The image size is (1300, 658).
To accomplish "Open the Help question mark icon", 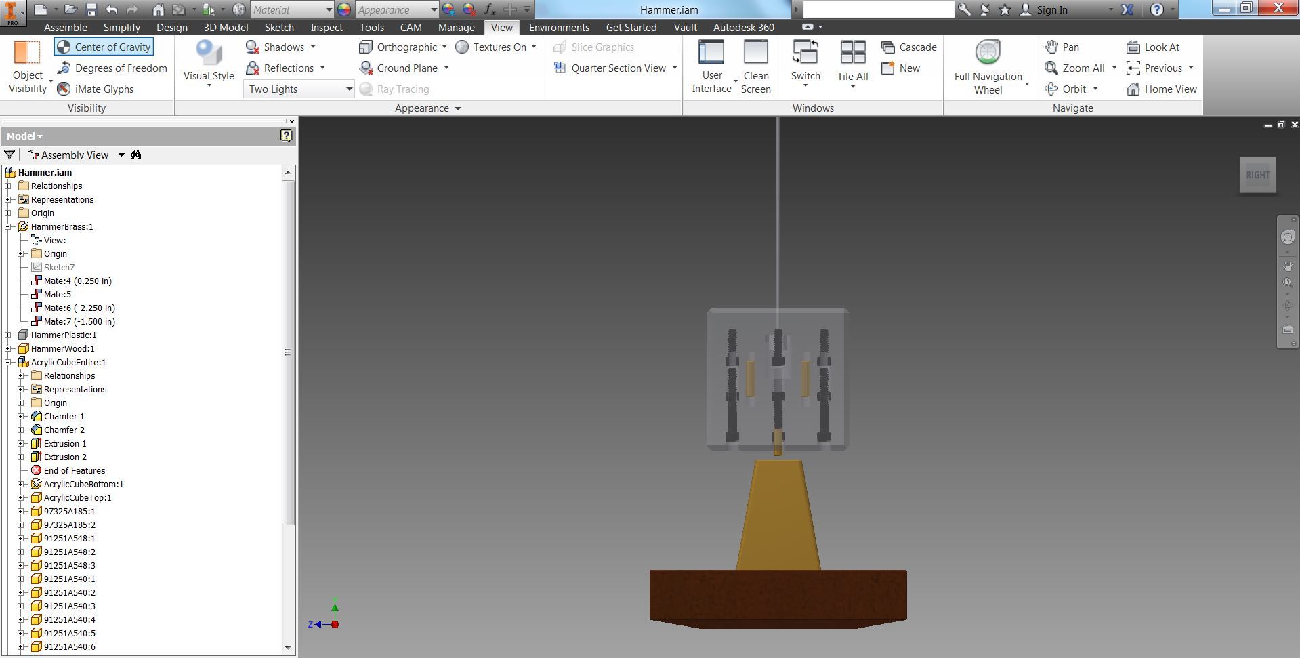I will pos(1157,9).
